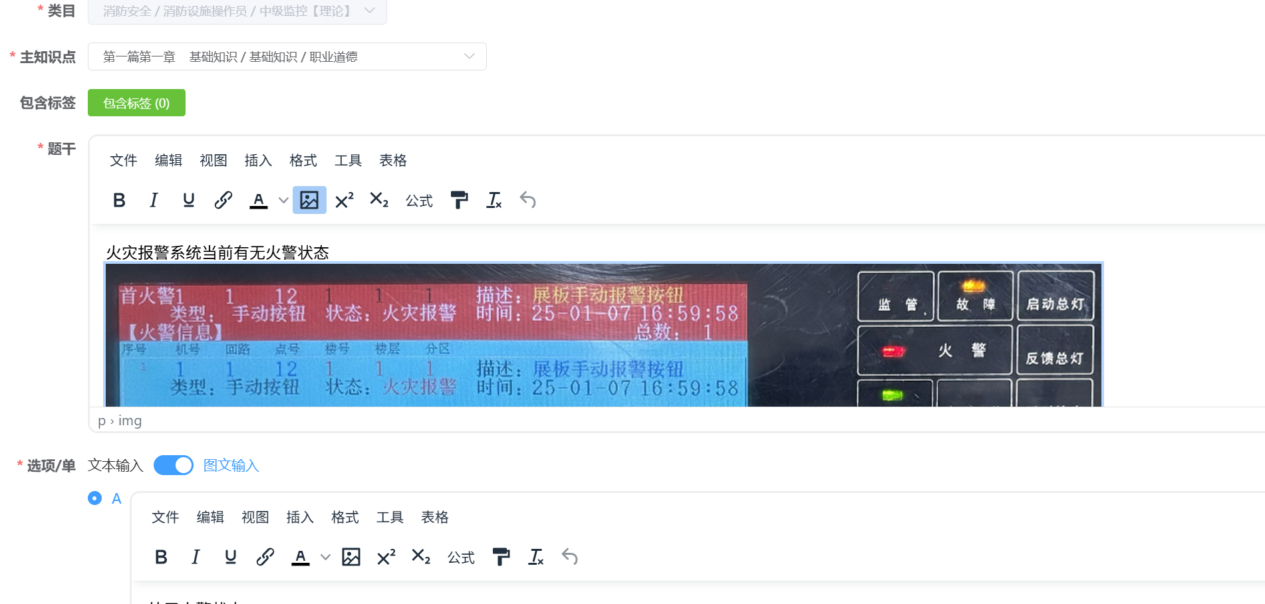Clear formatting in the 题干 editor
1265x604 pixels.
pos(493,200)
